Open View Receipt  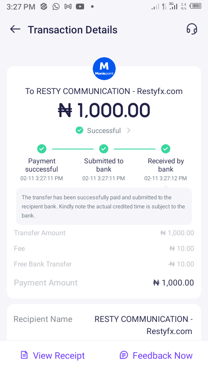(52, 355)
